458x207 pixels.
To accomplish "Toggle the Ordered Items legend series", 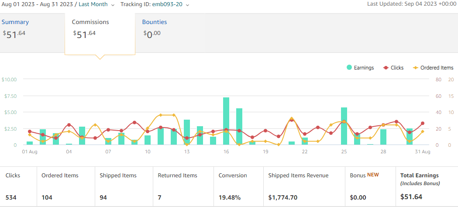I will tap(433, 68).
